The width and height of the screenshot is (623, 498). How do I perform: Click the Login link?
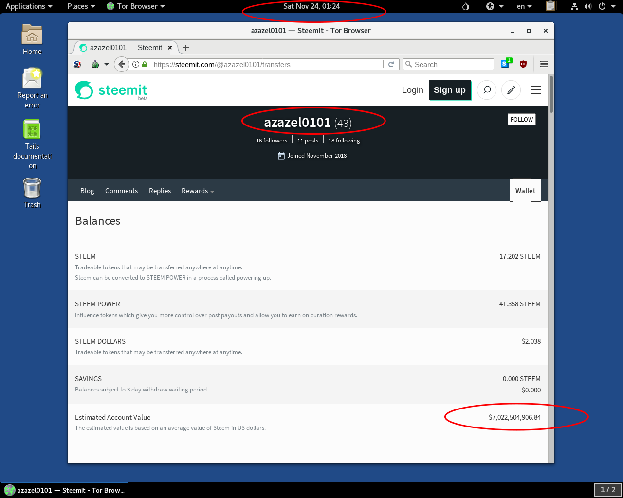(x=413, y=90)
